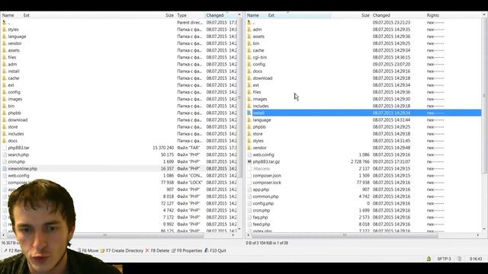Click SFTP-3 protocol indicator in status bar
Viewport: 488px width, 274px height.
pos(444,259)
